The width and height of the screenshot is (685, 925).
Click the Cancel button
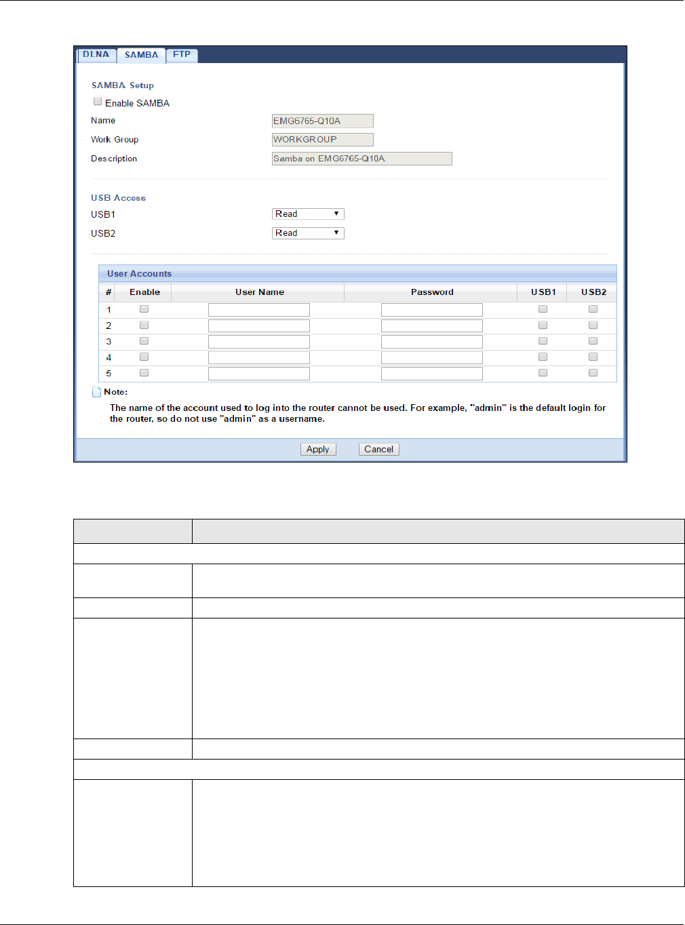(x=378, y=449)
